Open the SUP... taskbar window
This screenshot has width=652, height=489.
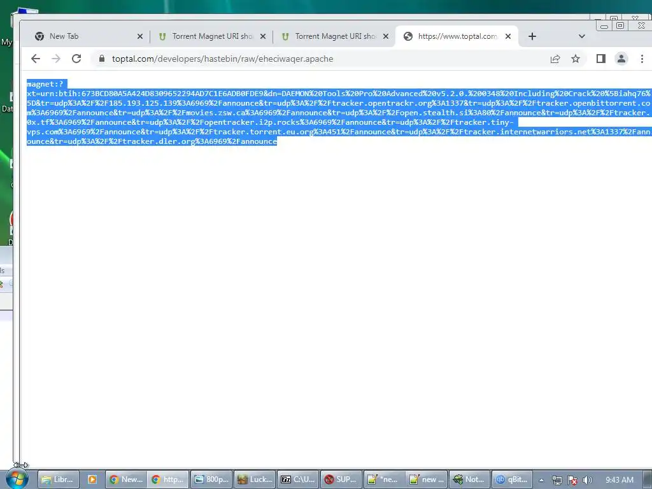click(x=341, y=479)
